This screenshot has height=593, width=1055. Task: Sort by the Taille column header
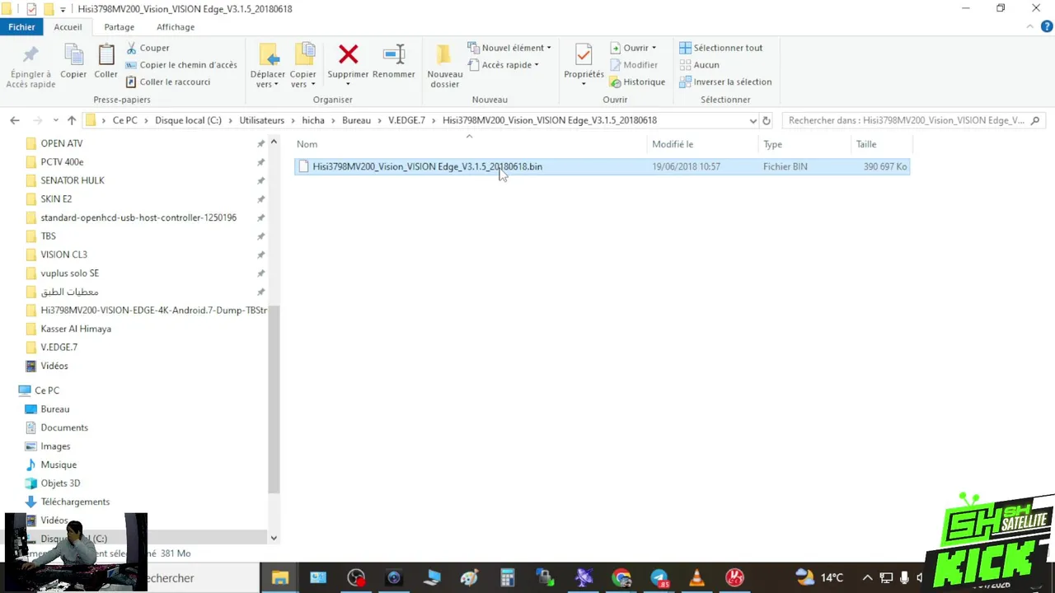pos(880,144)
